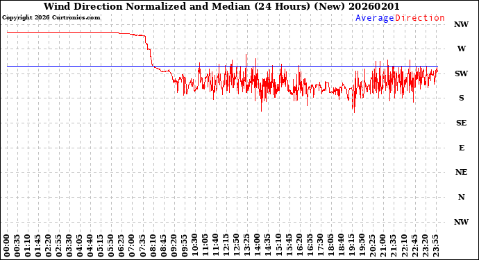Click the 16:55 time axis label
The height and width of the screenshot is (260, 479).
click(310, 246)
